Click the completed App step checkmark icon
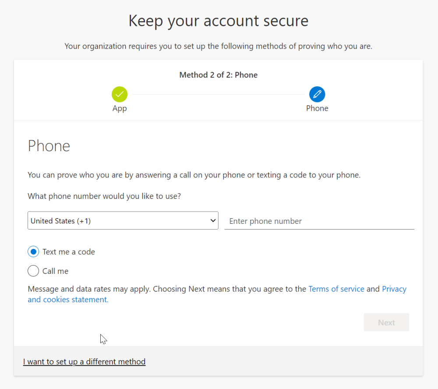The image size is (438, 389). click(120, 94)
